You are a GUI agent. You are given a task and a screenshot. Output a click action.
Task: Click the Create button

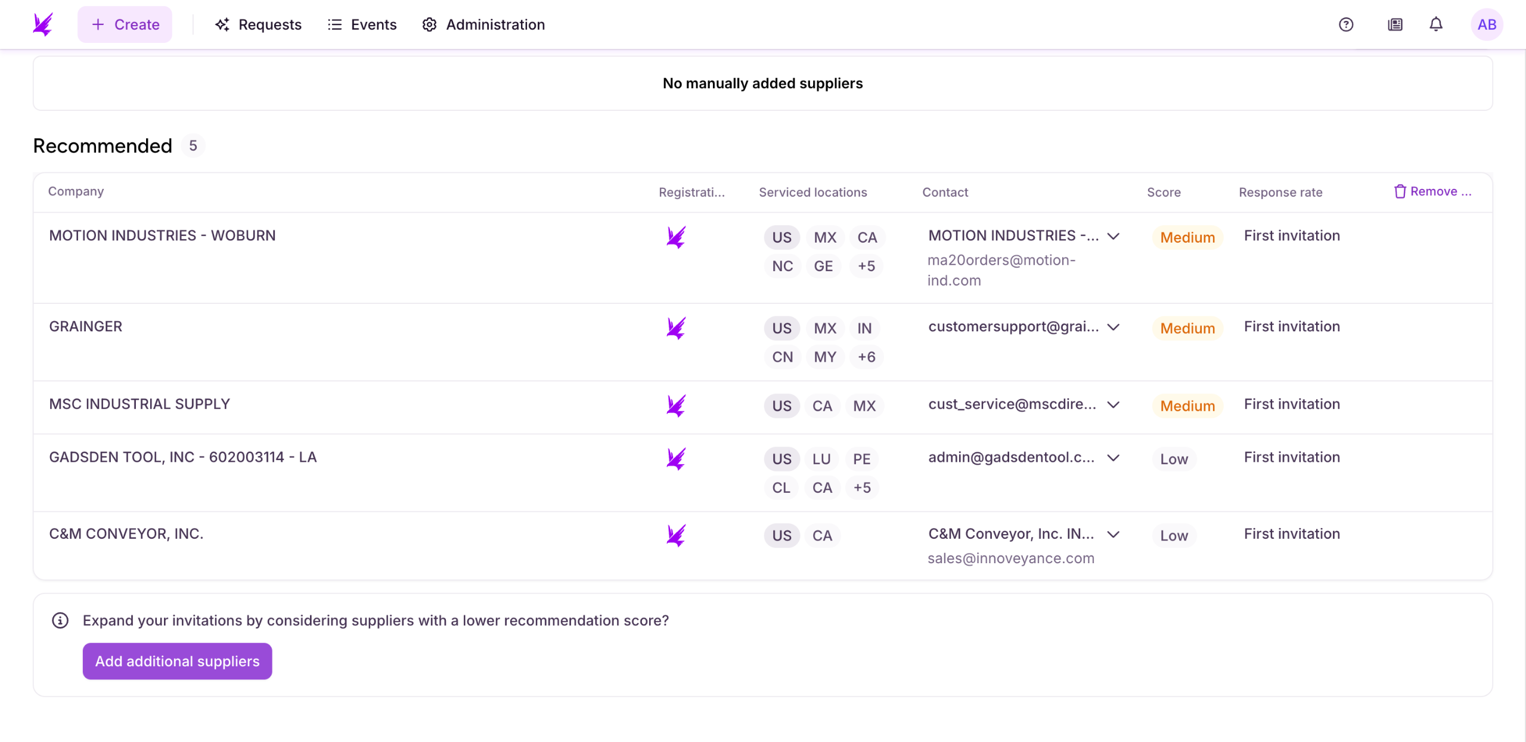point(125,24)
